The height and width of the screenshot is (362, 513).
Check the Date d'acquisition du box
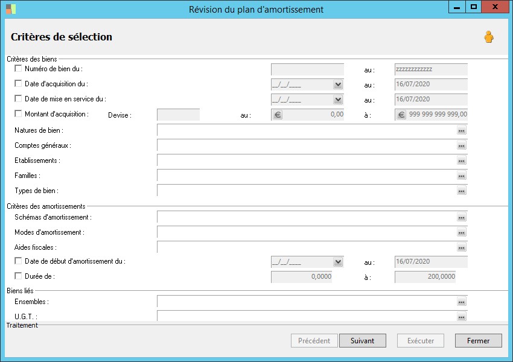[x=18, y=84]
